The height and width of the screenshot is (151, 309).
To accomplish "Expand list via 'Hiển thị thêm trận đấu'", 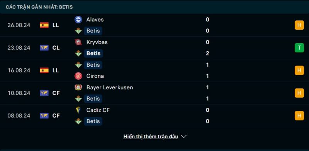I will tap(151, 136).
